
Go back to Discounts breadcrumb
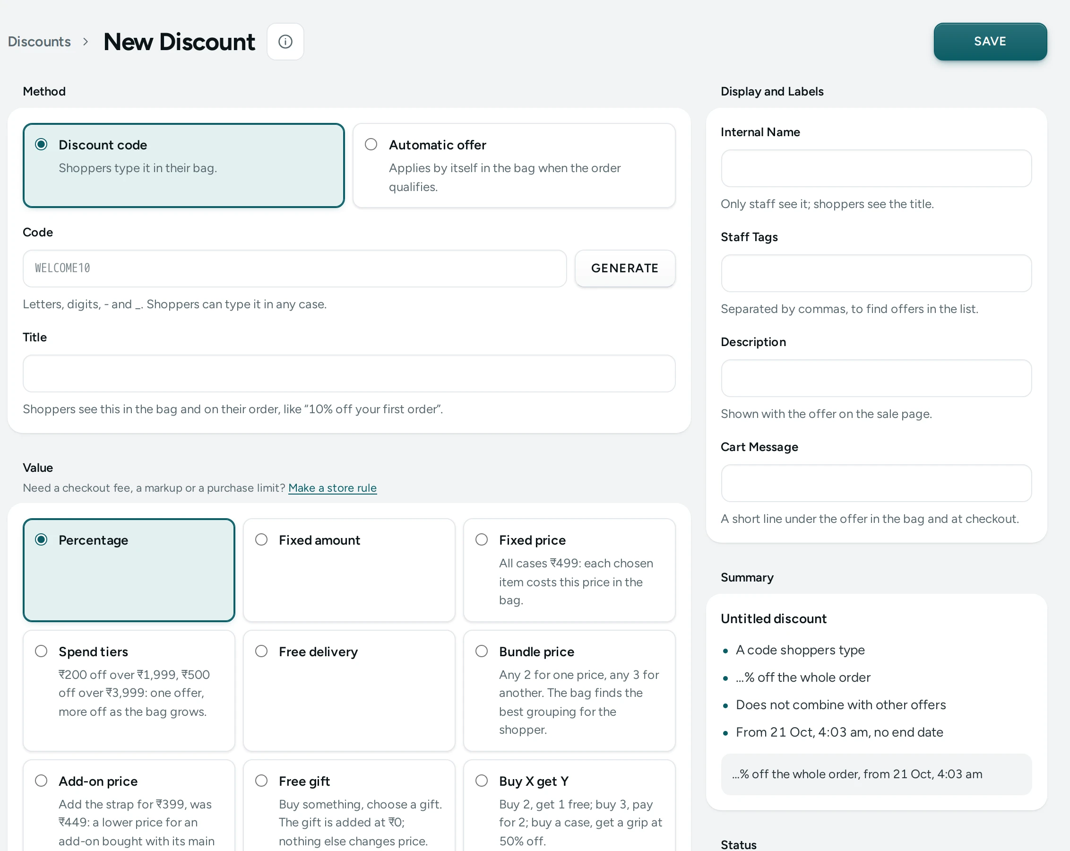point(39,42)
